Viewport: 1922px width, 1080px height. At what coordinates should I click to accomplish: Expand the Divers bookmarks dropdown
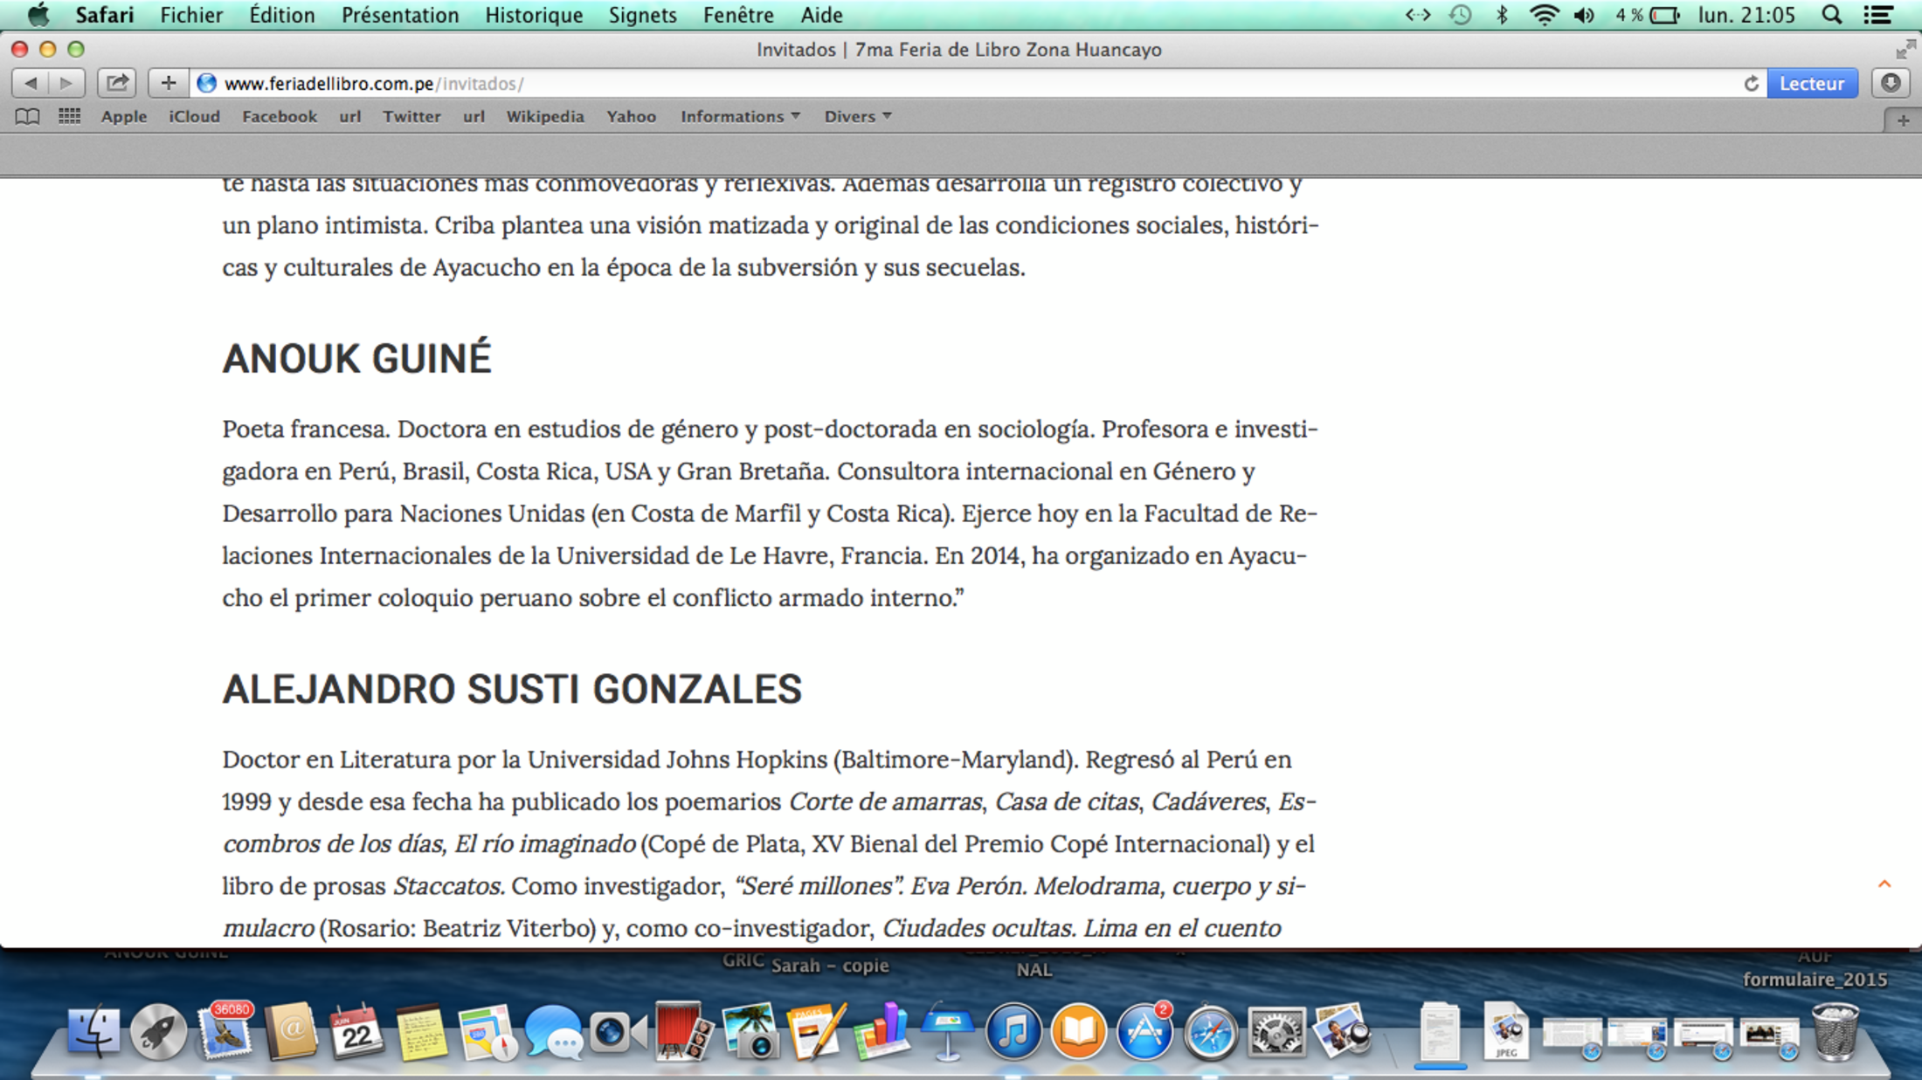[857, 116]
